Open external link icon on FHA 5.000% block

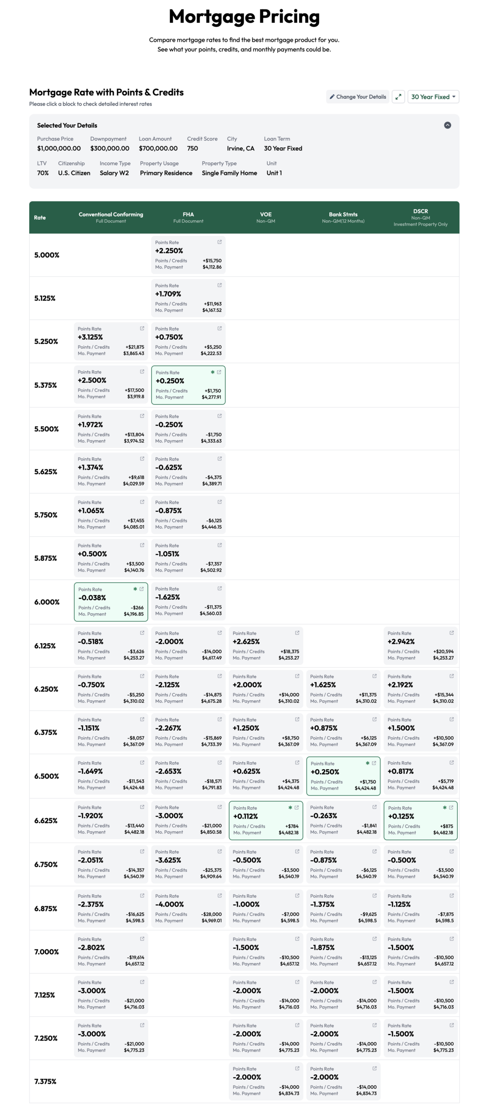tap(219, 242)
